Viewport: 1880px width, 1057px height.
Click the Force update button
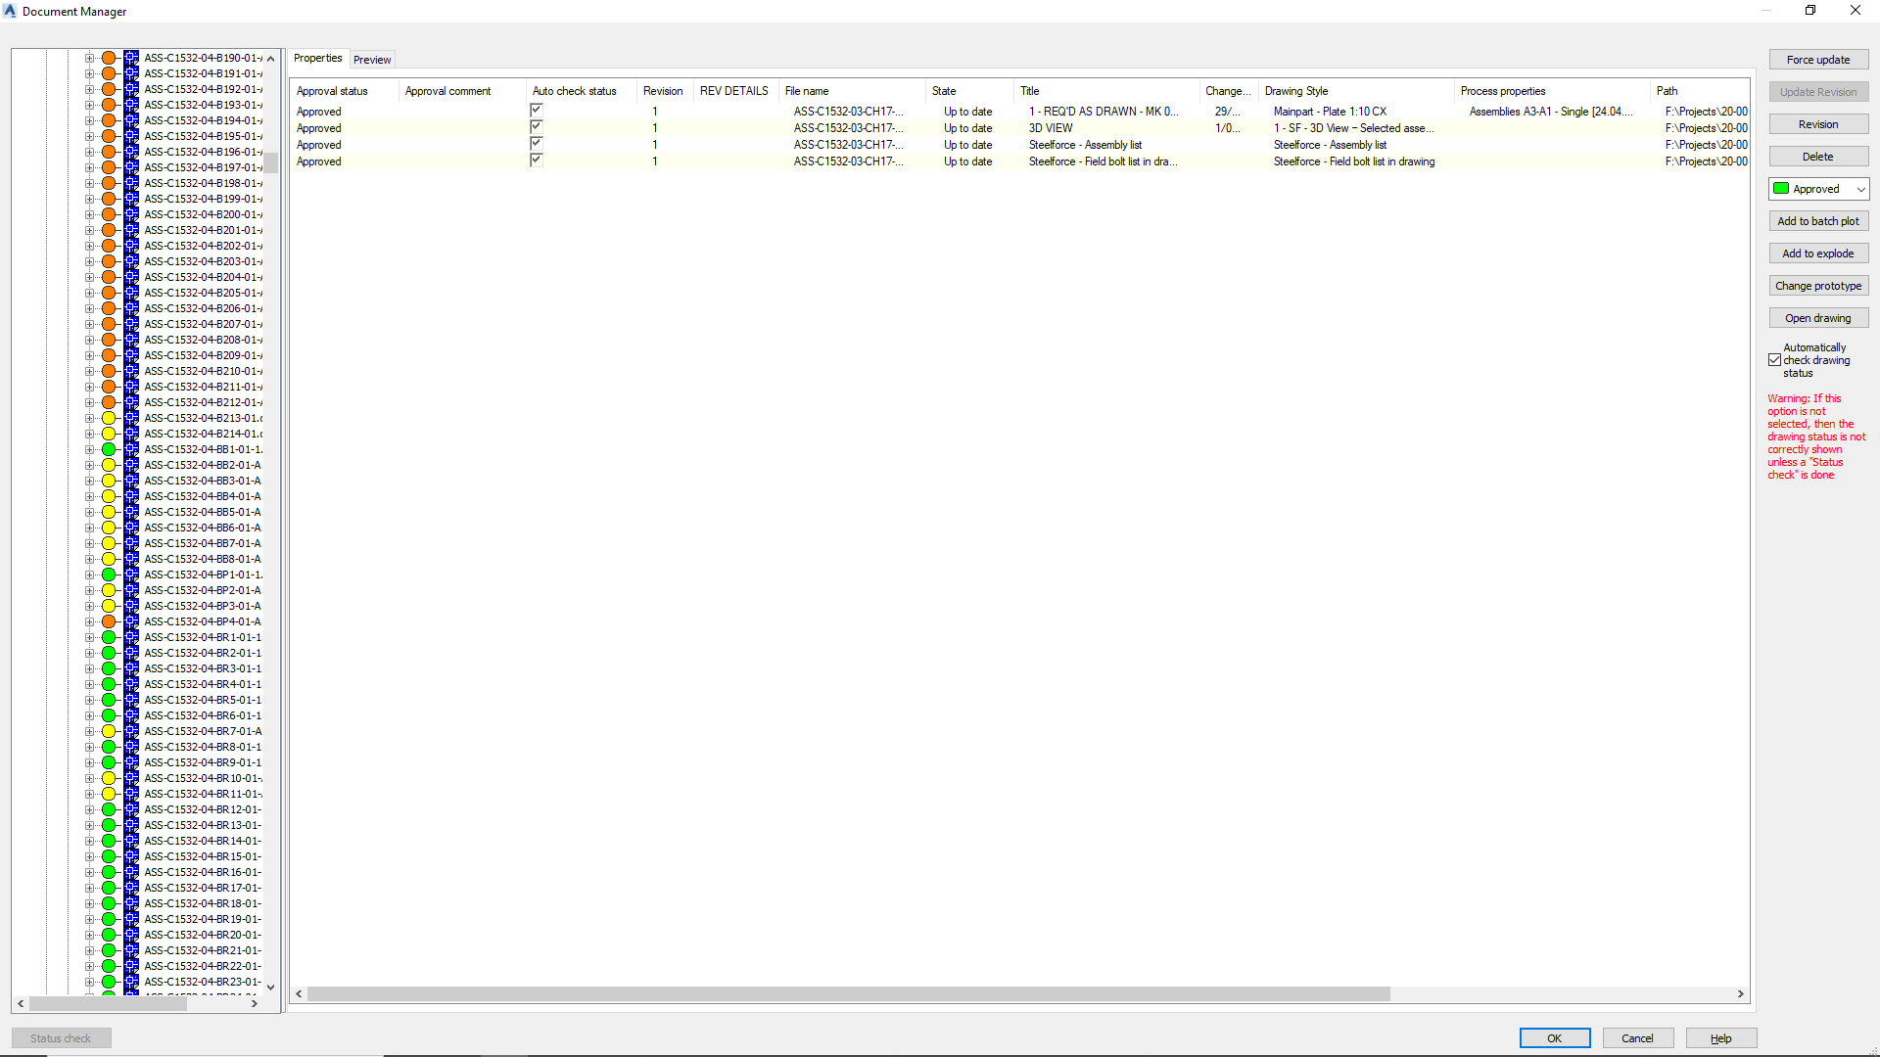[x=1818, y=60]
